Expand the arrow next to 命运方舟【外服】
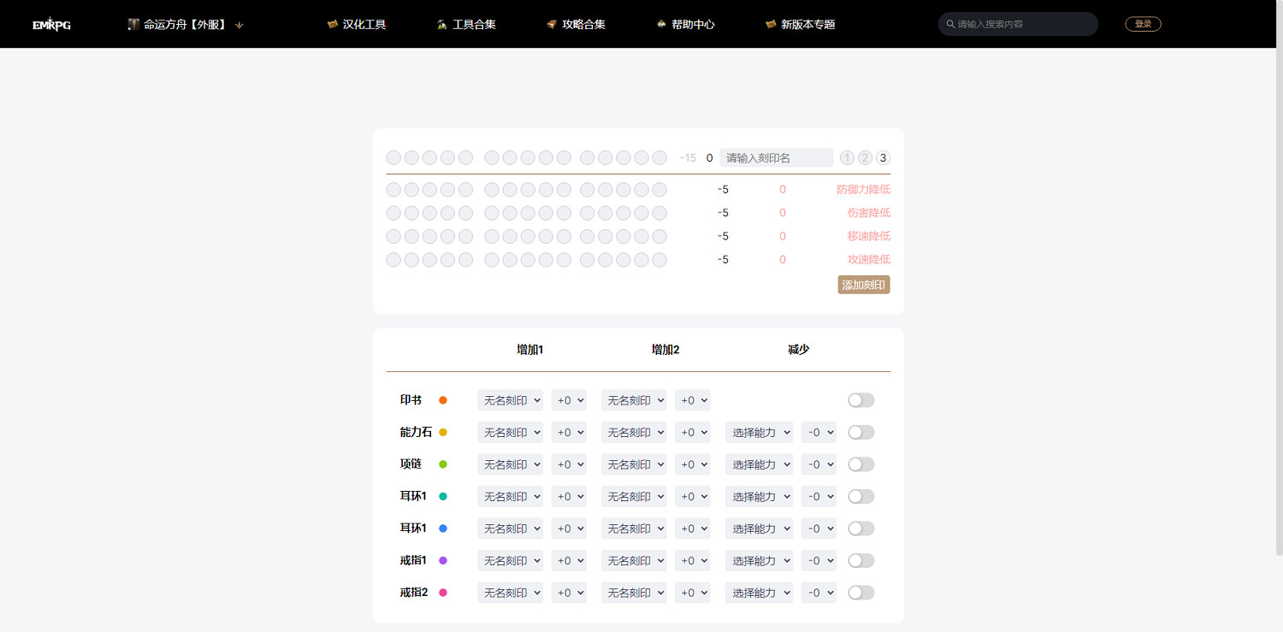The image size is (1283, 632). (x=239, y=25)
